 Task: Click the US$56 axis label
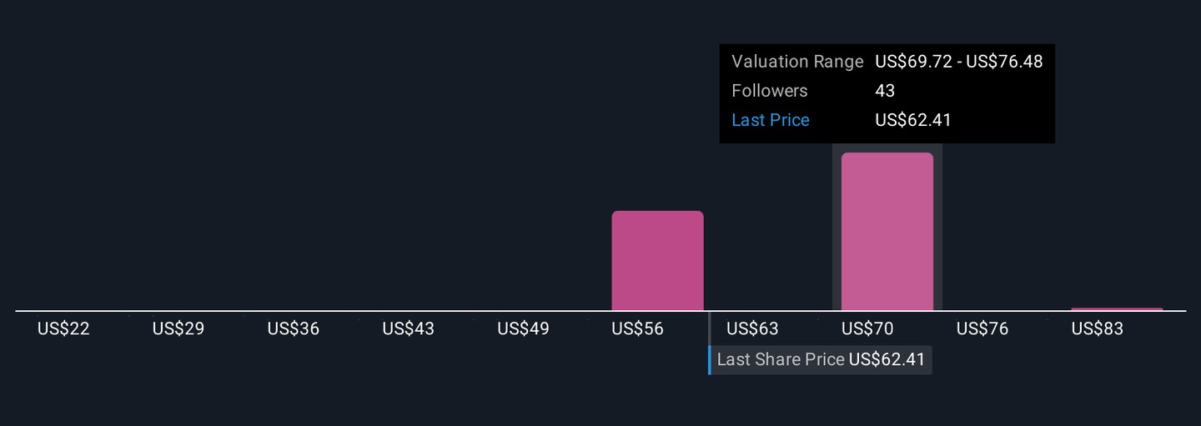tap(638, 328)
